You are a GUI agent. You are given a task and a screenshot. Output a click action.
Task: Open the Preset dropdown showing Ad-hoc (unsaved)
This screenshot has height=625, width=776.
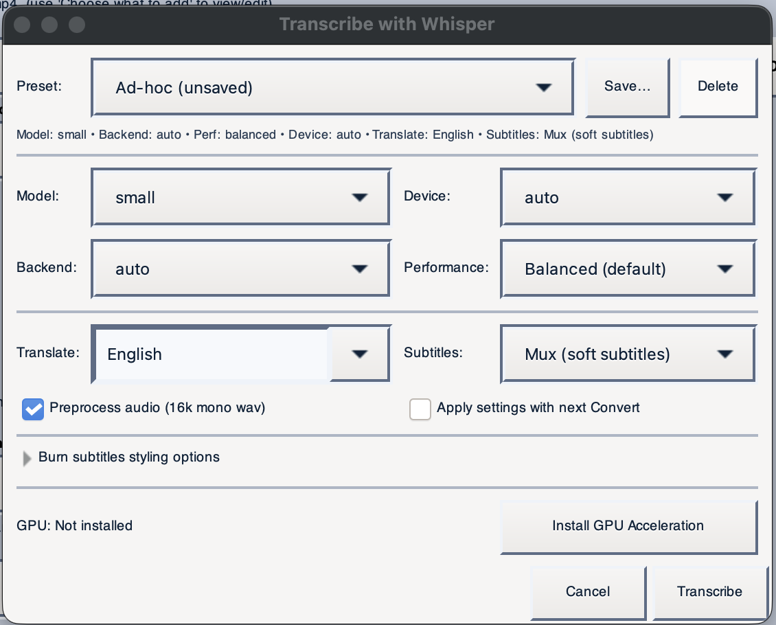pos(332,87)
